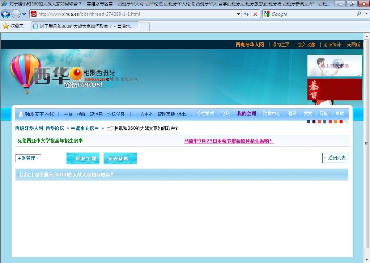Open the forum 搜索 search
Image resolution: width=370 pixels, height=263 pixels.
click(308, 113)
